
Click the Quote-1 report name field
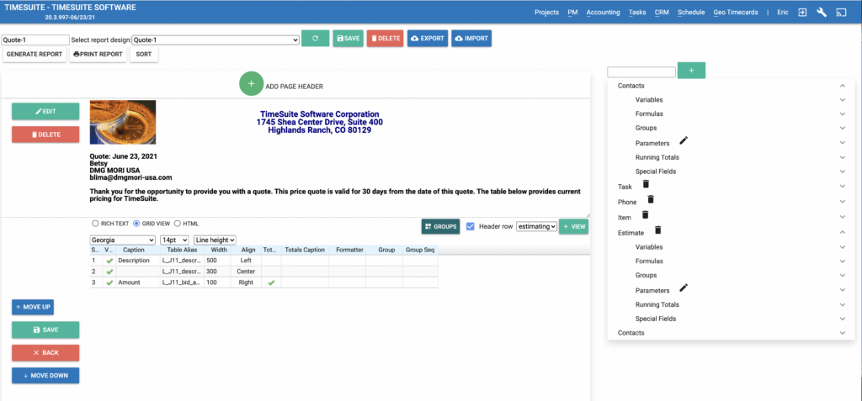[x=35, y=40]
